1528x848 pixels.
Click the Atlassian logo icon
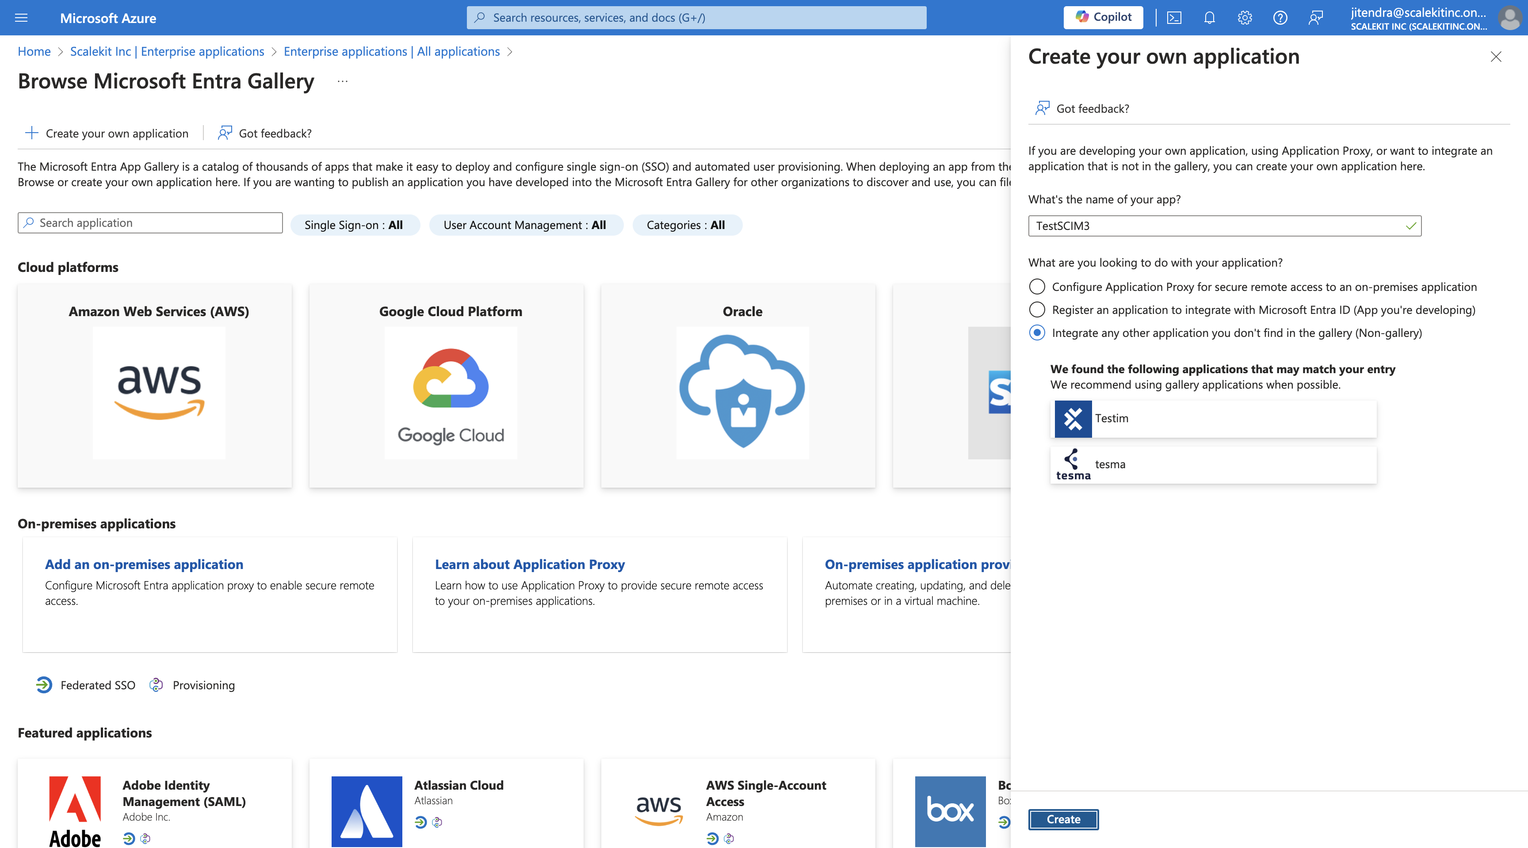pyautogui.click(x=367, y=811)
